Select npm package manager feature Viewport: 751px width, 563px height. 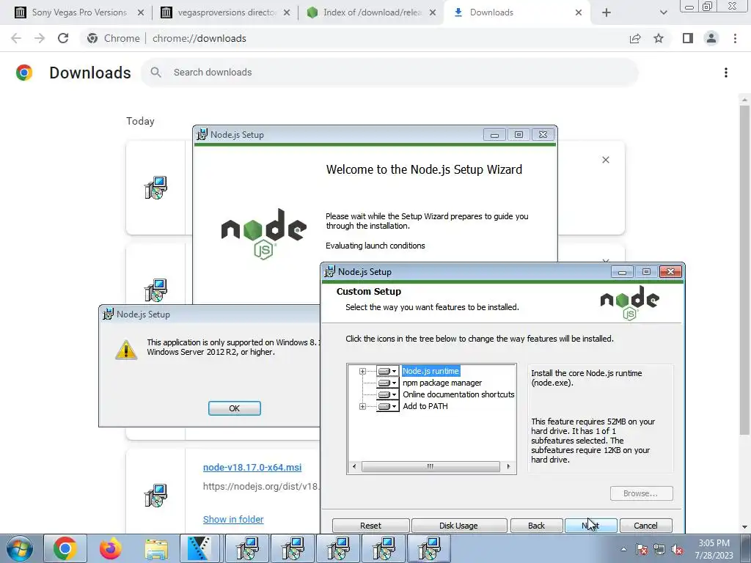(x=442, y=383)
